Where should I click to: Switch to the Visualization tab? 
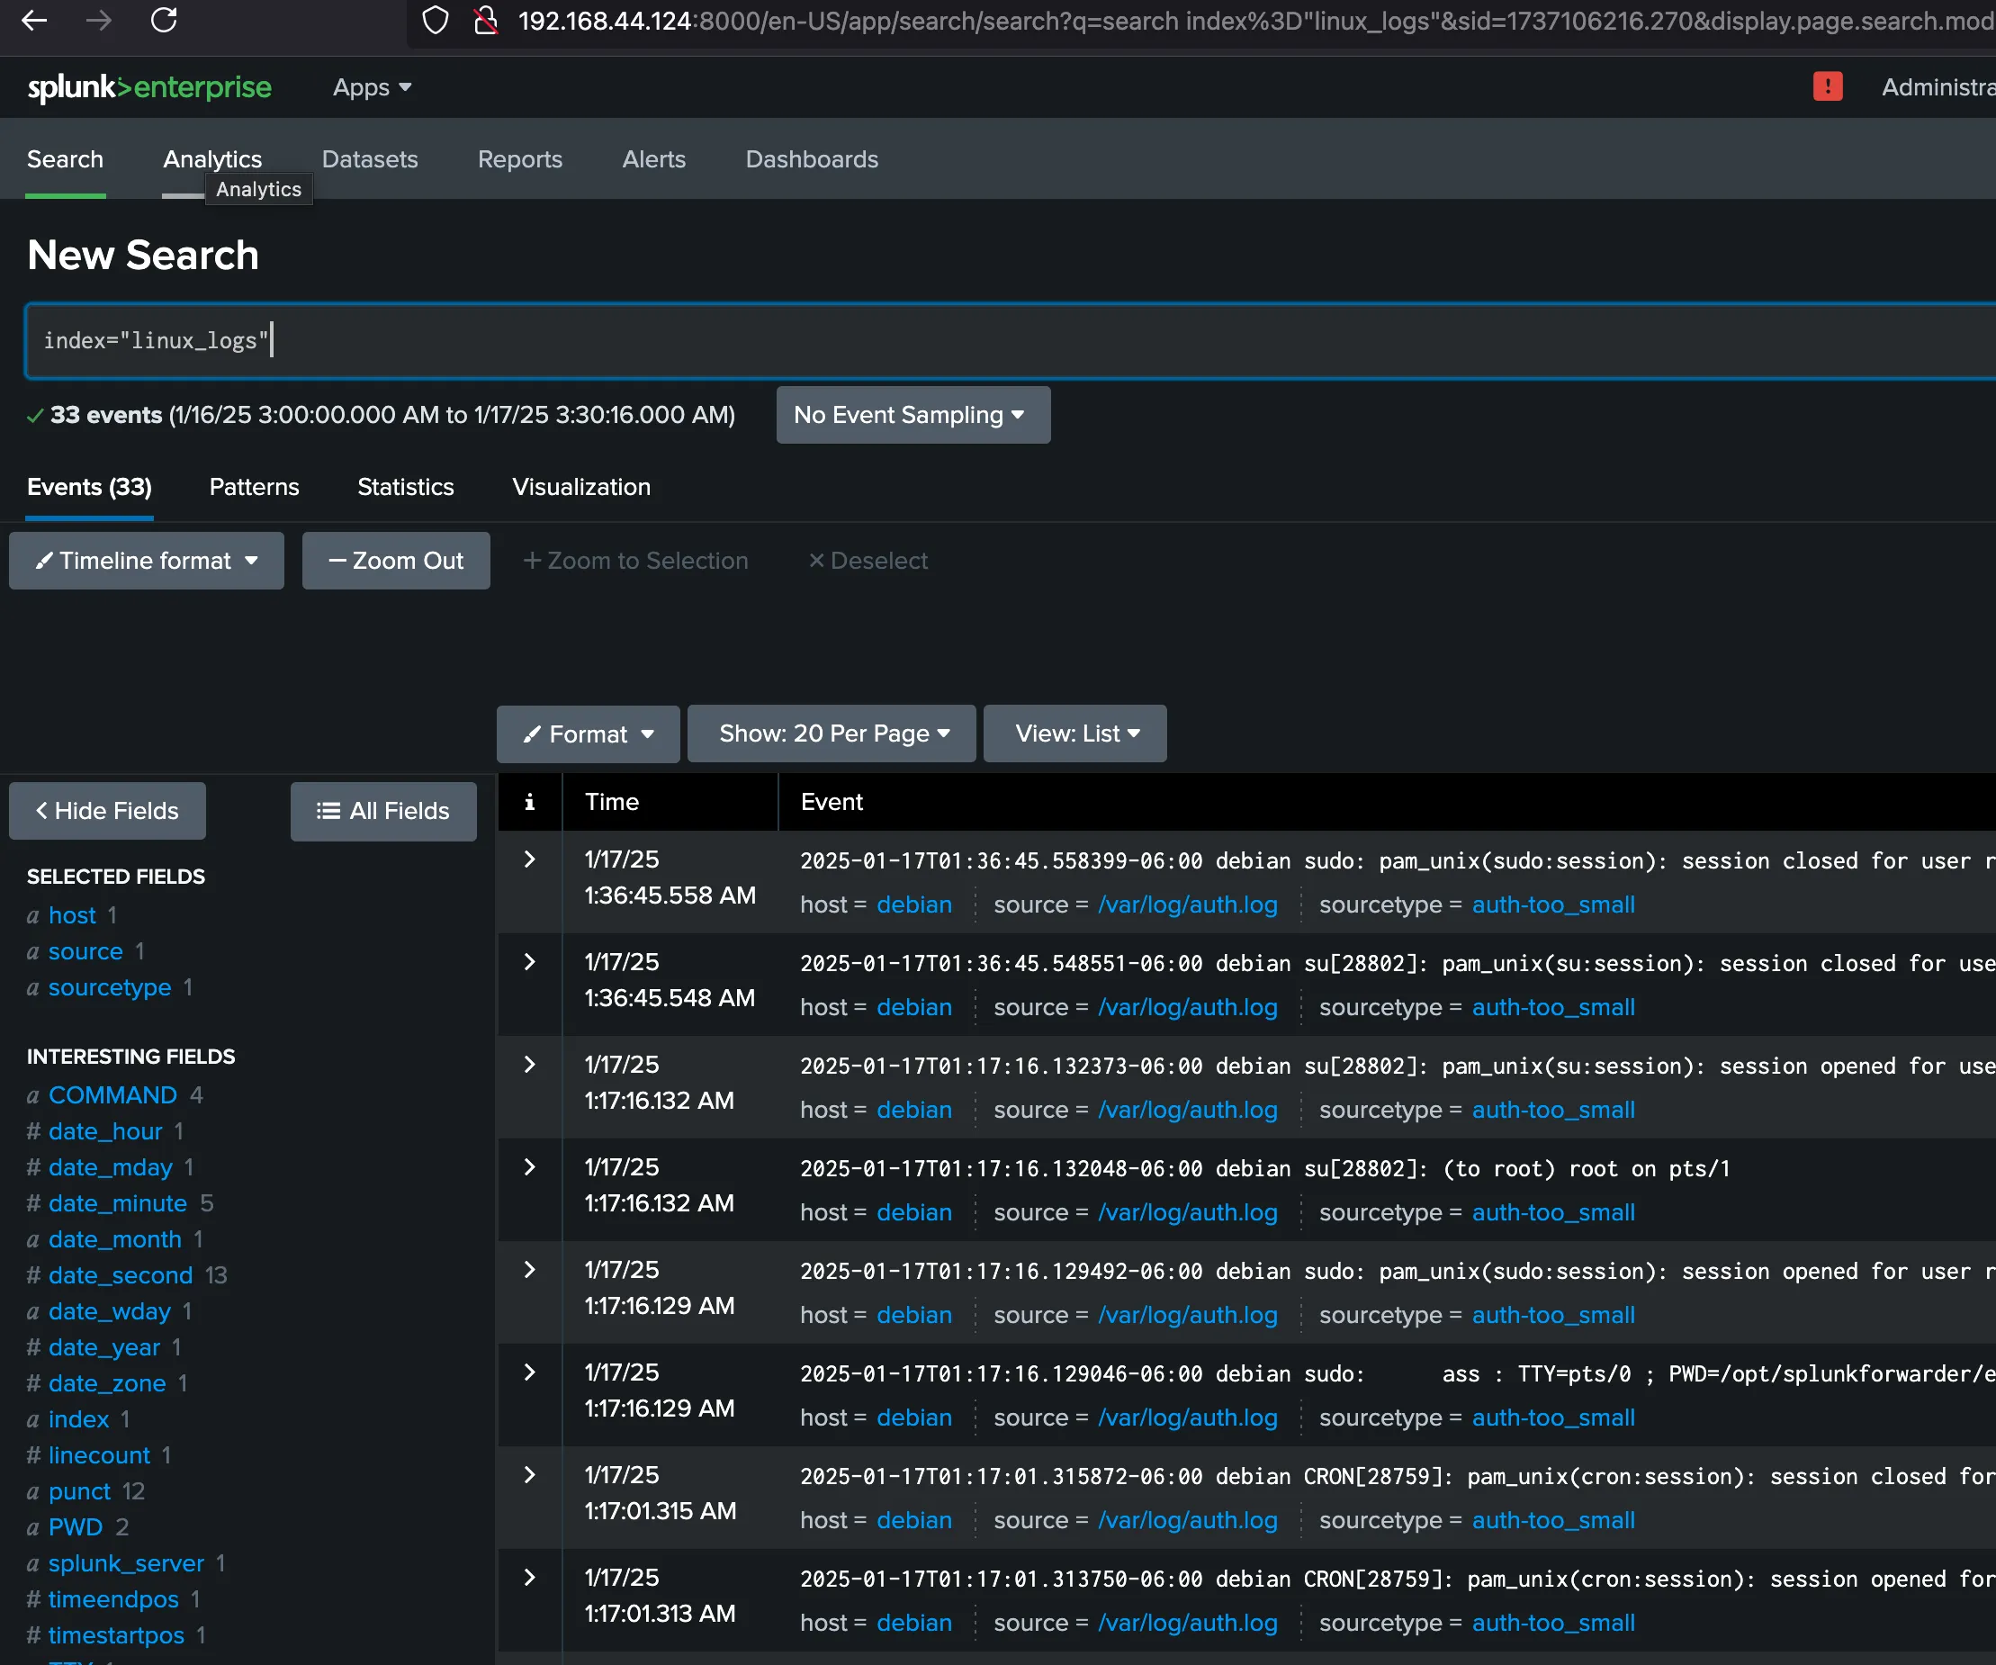click(x=580, y=487)
